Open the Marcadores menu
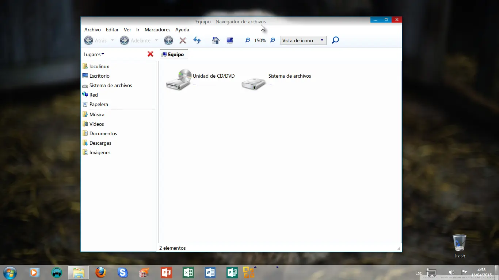The width and height of the screenshot is (499, 280). (x=157, y=30)
